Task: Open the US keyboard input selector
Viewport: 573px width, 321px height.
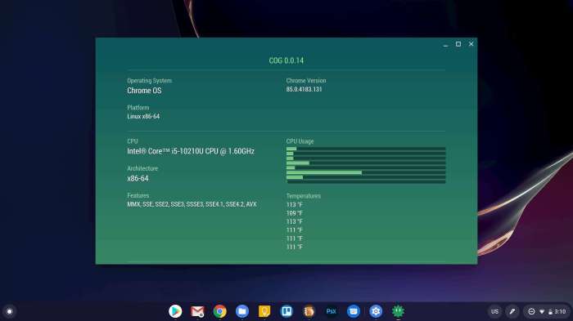Action: [494, 311]
